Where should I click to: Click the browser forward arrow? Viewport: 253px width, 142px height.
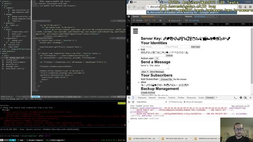pyautogui.click(x=134, y=7)
